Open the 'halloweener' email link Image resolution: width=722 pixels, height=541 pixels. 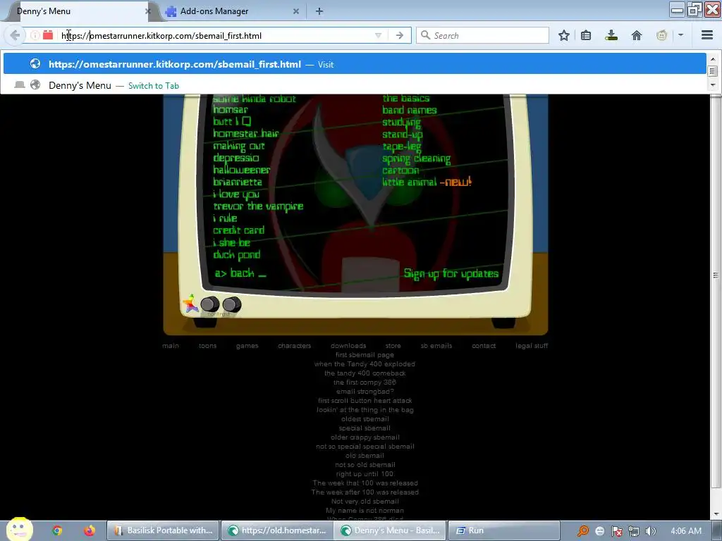pos(241,170)
